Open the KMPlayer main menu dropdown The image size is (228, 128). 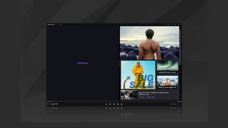click(52, 24)
